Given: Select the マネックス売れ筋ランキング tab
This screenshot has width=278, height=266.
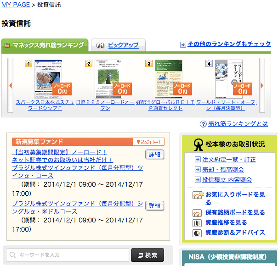Looking at the screenshot, I should coord(45,45).
